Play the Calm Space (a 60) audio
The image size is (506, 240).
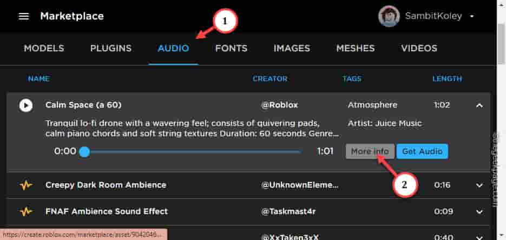[x=26, y=105]
